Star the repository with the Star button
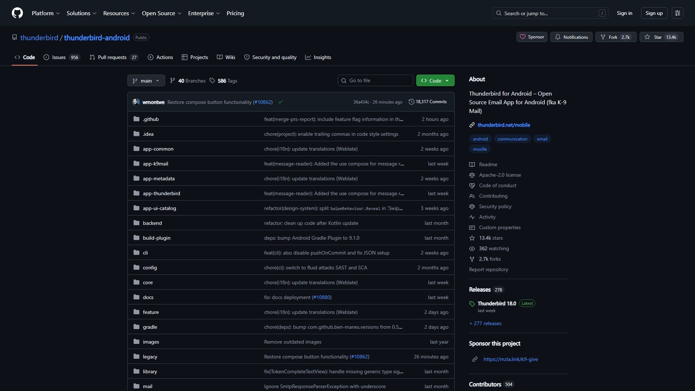Image resolution: width=695 pixels, height=391 pixels. pos(661,37)
